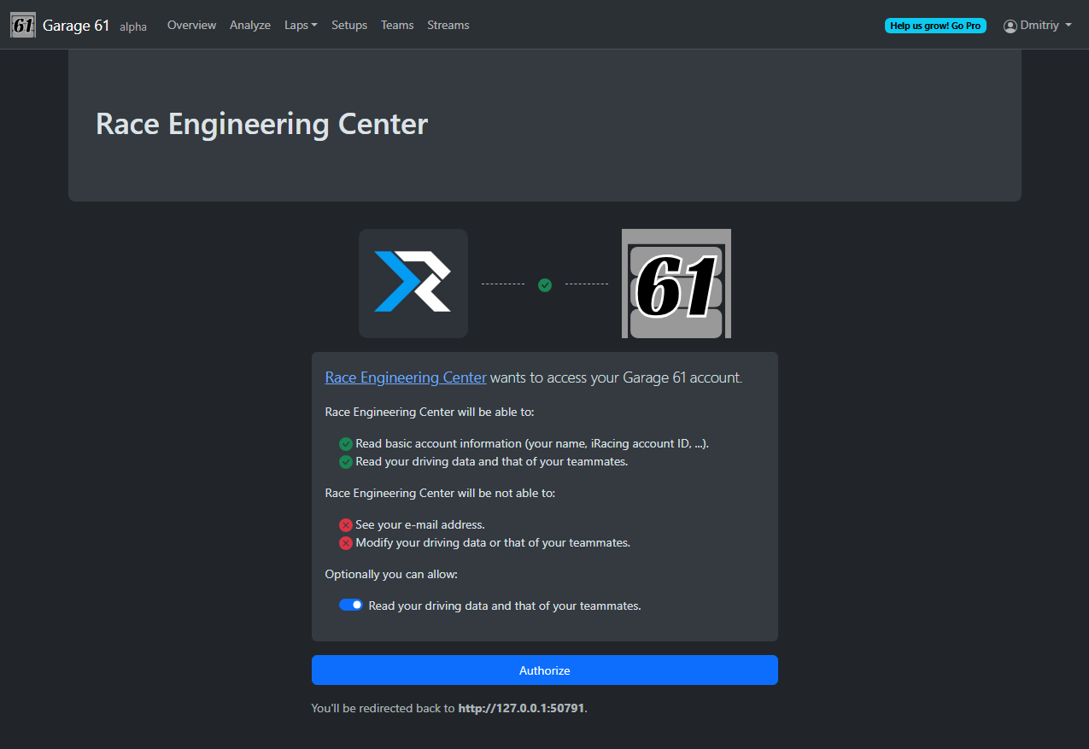Click the Race Engineering Center app logo

point(413,283)
